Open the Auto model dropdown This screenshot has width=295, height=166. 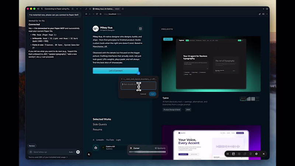(x=72, y=152)
